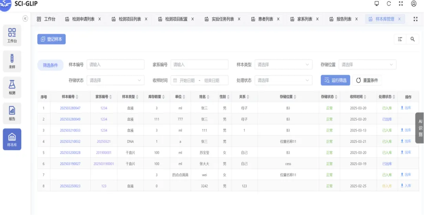
Task: Select the location cell cess
Action: [x=288, y=164]
